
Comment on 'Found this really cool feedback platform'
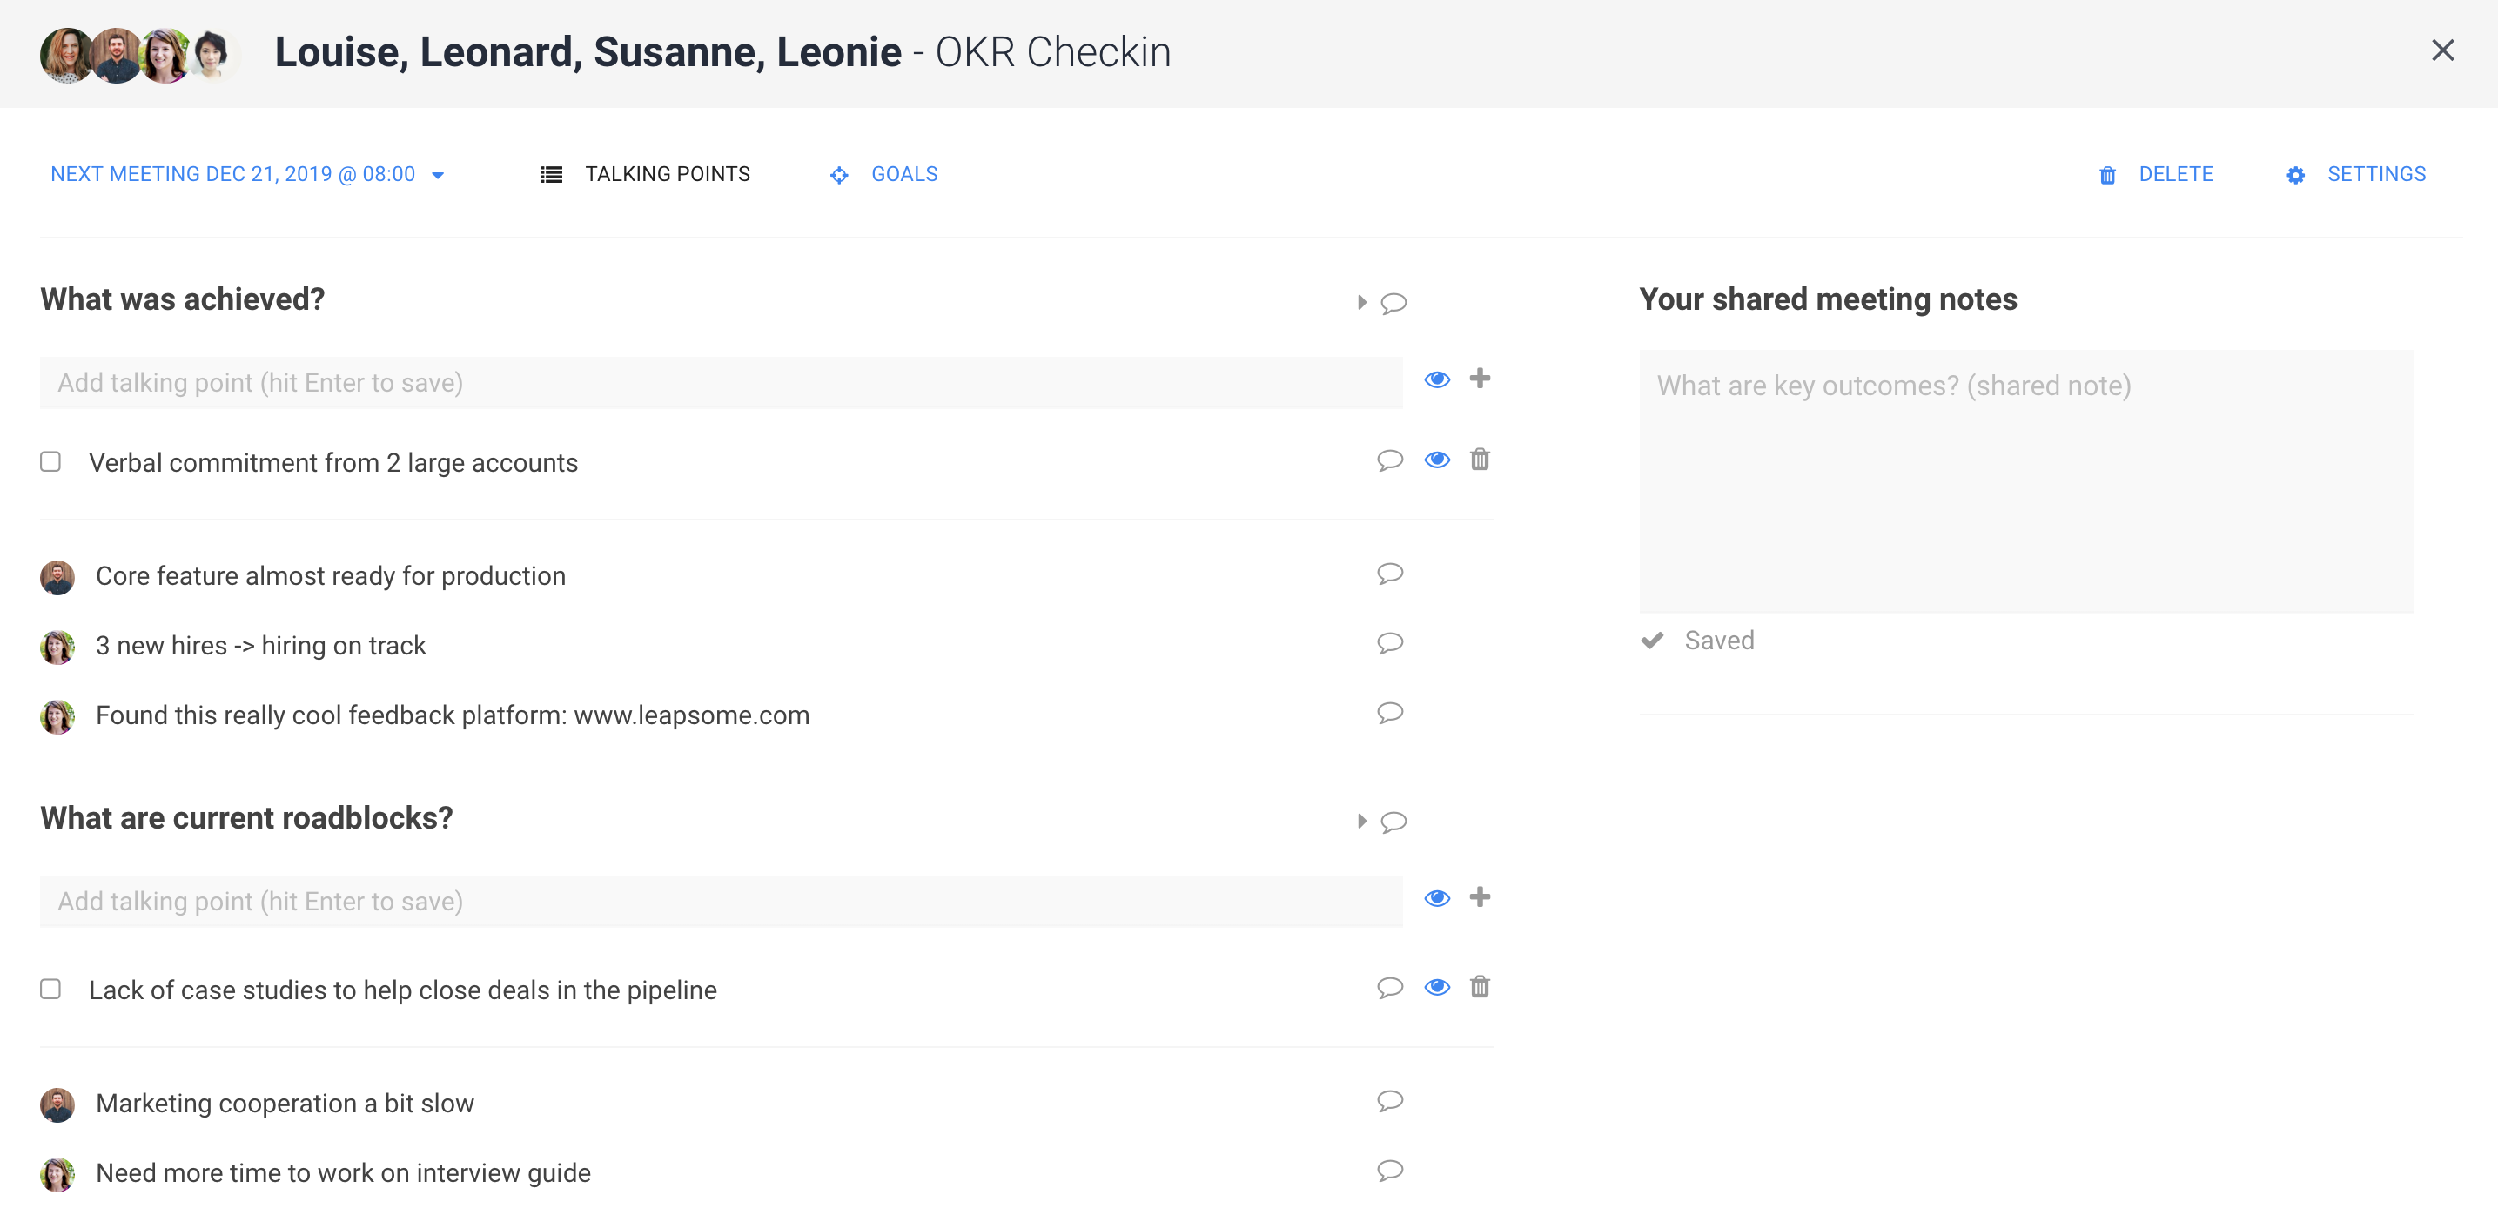click(x=1390, y=713)
